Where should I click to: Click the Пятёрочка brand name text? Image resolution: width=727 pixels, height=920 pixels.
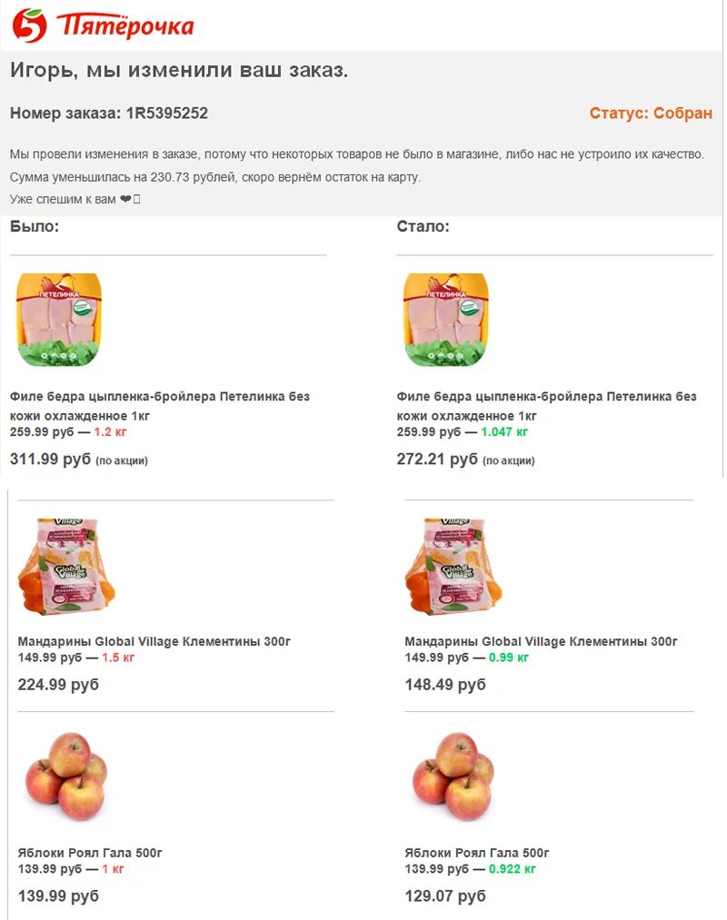(124, 26)
